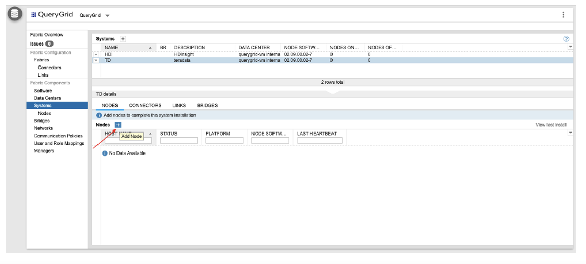Click the BR column header
Image resolution: width=586 pixels, height=264 pixels.
(163, 48)
